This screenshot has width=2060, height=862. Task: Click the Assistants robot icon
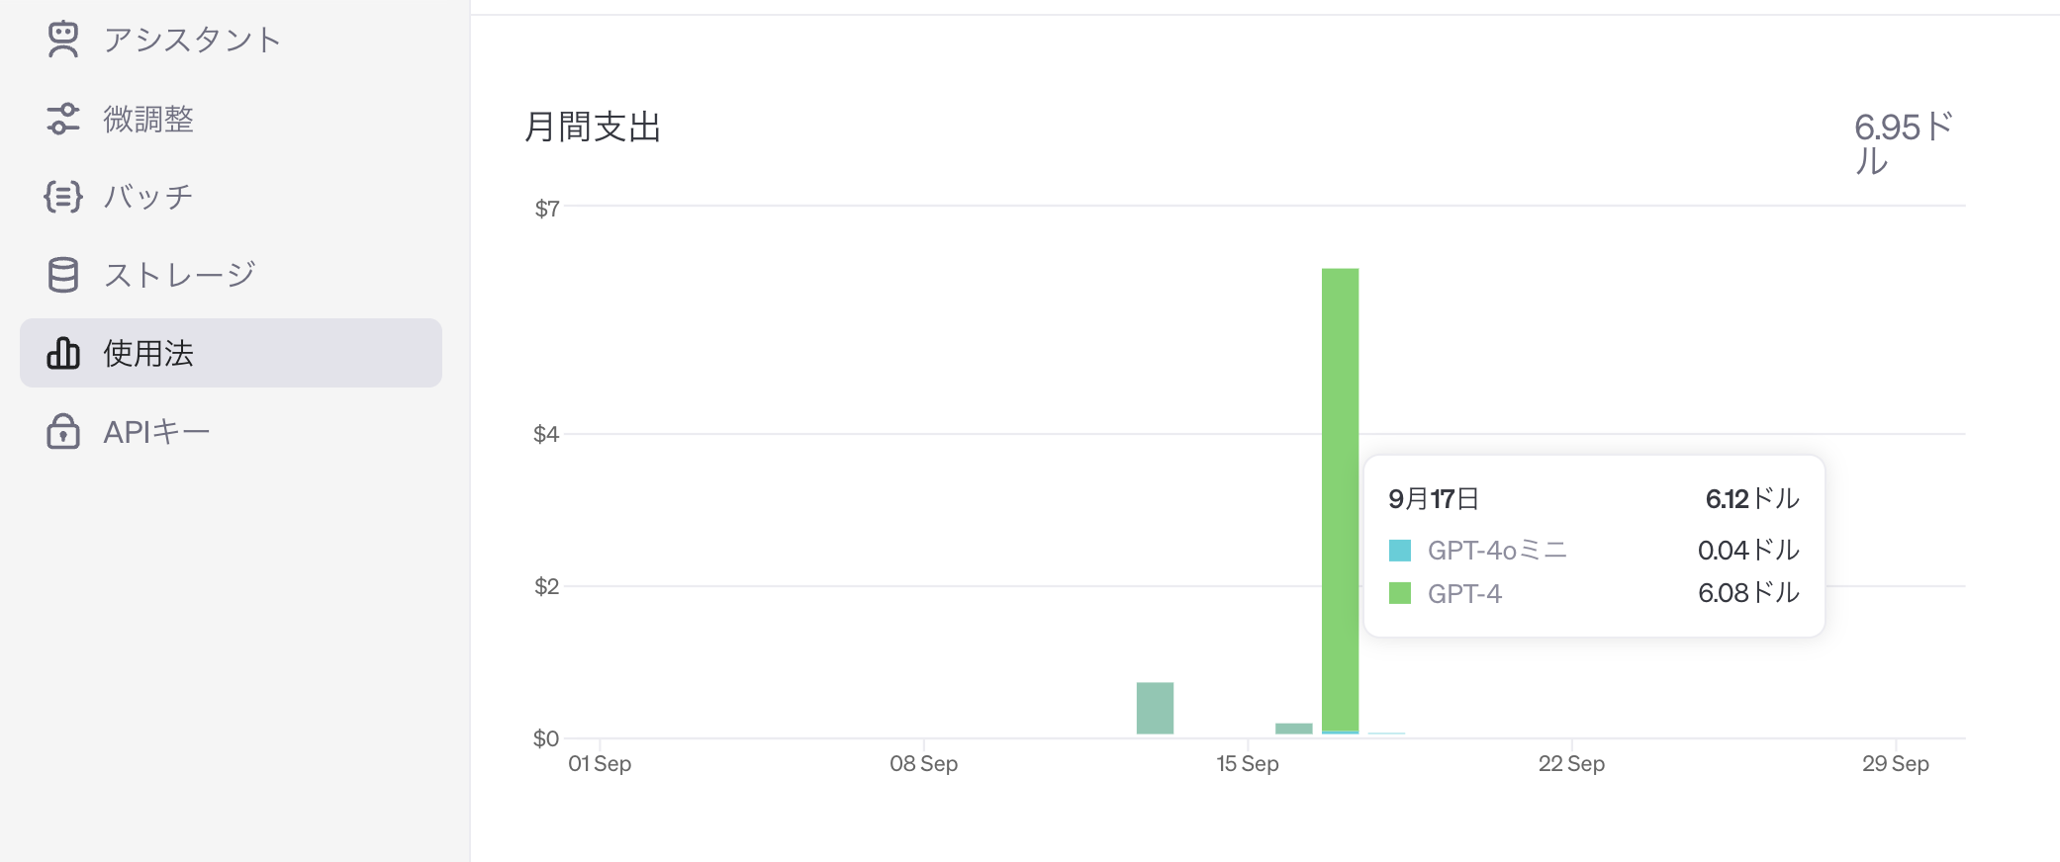pyautogui.click(x=63, y=40)
